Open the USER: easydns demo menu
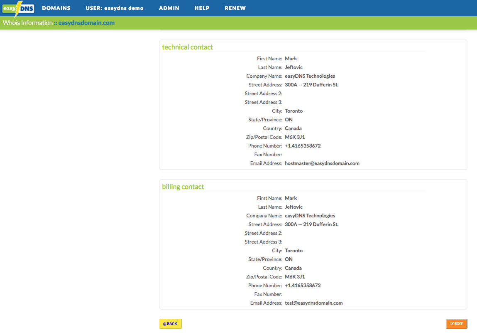This screenshot has height=335, width=477. click(115, 8)
